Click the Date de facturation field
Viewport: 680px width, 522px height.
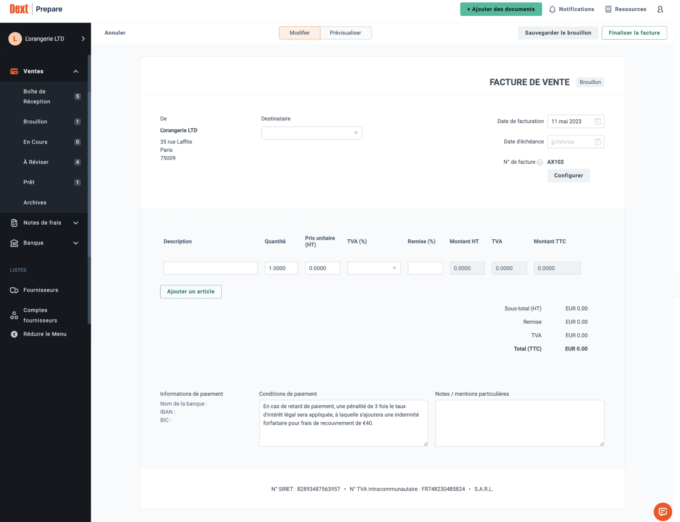(x=576, y=121)
